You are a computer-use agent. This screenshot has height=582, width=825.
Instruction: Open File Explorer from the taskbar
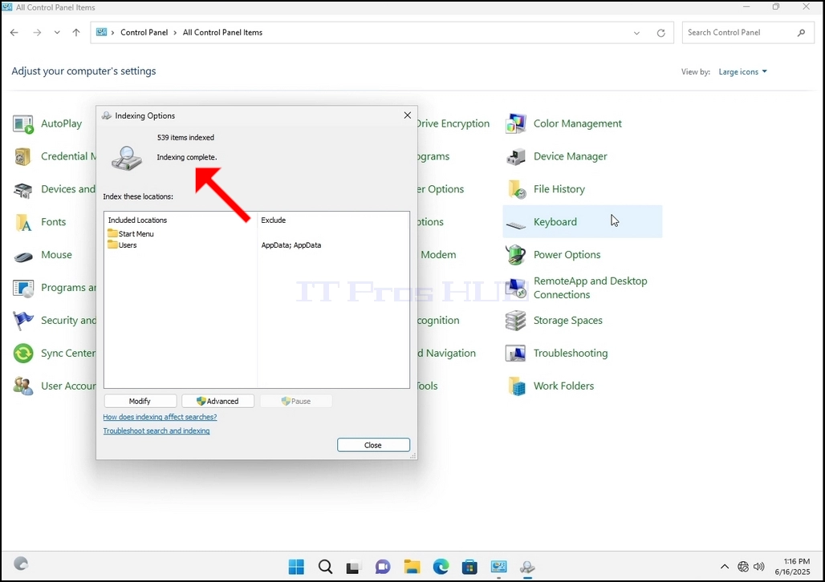[x=412, y=567]
